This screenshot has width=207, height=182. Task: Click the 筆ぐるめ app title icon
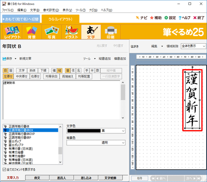click(4, 4)
